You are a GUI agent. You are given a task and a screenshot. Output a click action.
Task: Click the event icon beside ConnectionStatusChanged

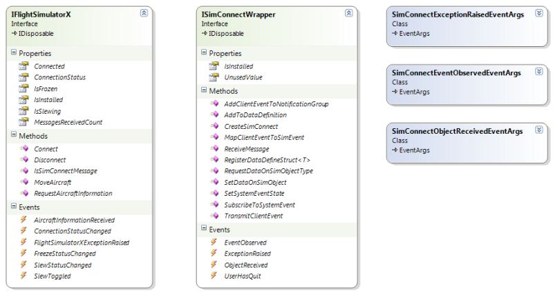pos(24,230)
